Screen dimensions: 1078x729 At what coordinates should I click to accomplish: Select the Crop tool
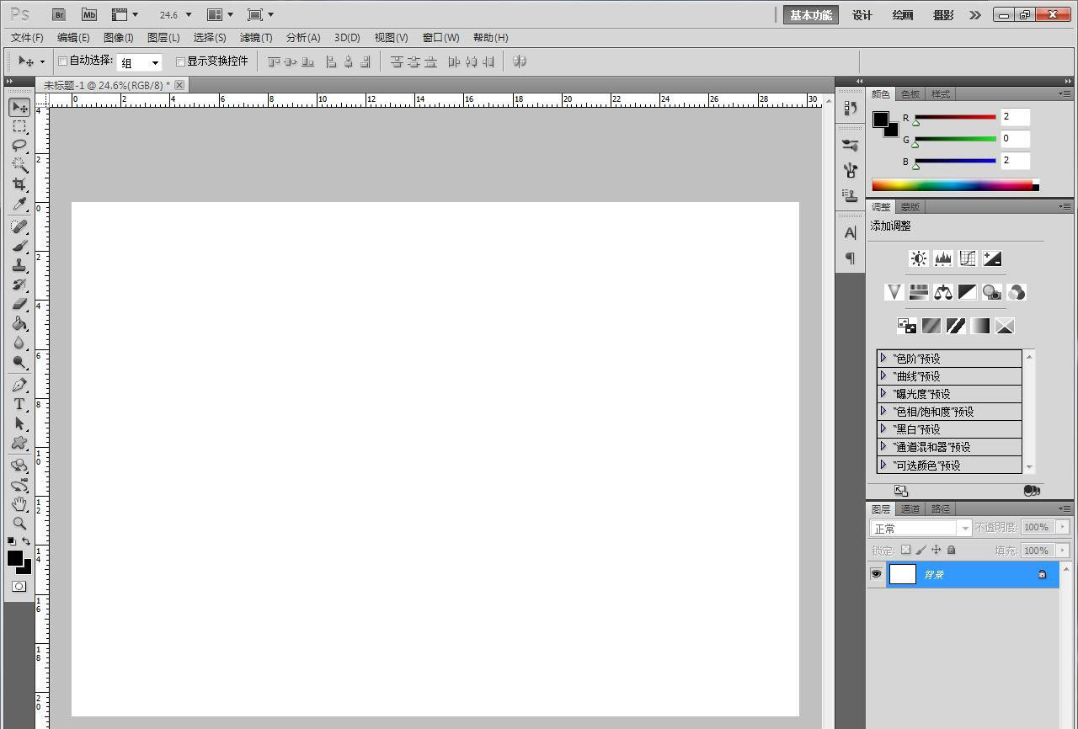19,184
